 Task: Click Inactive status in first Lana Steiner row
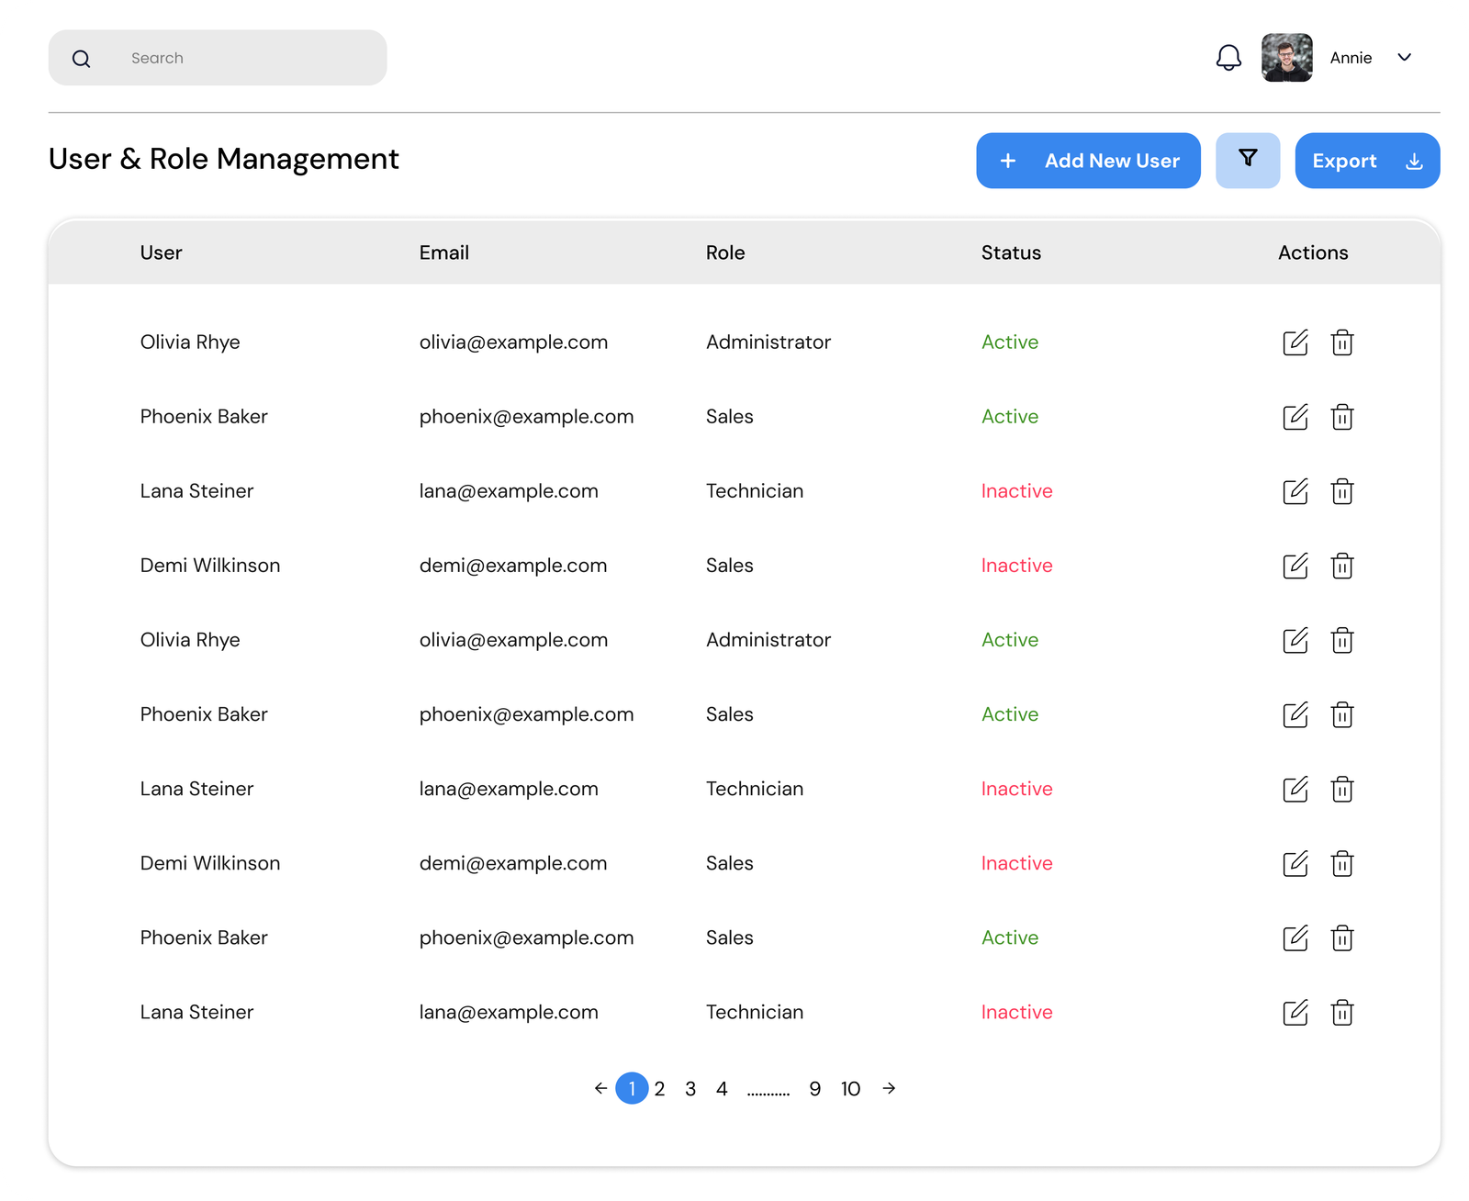click(1016, 491)
